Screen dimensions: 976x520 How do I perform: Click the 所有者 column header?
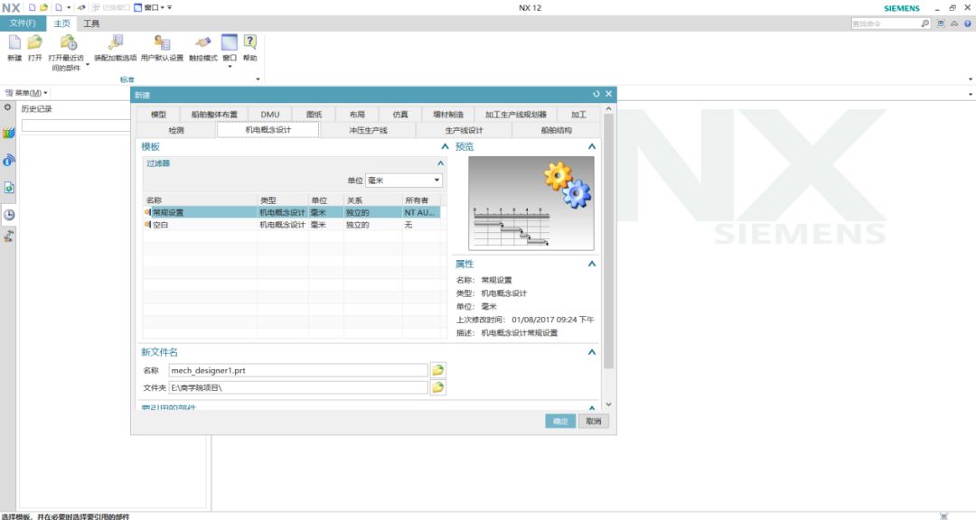[422, 200]
